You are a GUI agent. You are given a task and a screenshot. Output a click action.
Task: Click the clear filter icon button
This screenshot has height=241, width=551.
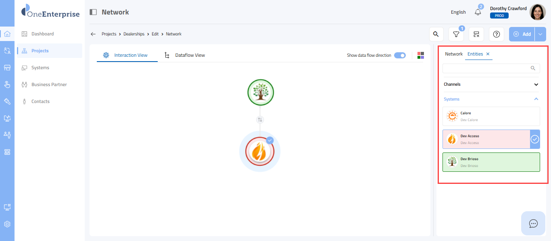coord(476,34)
